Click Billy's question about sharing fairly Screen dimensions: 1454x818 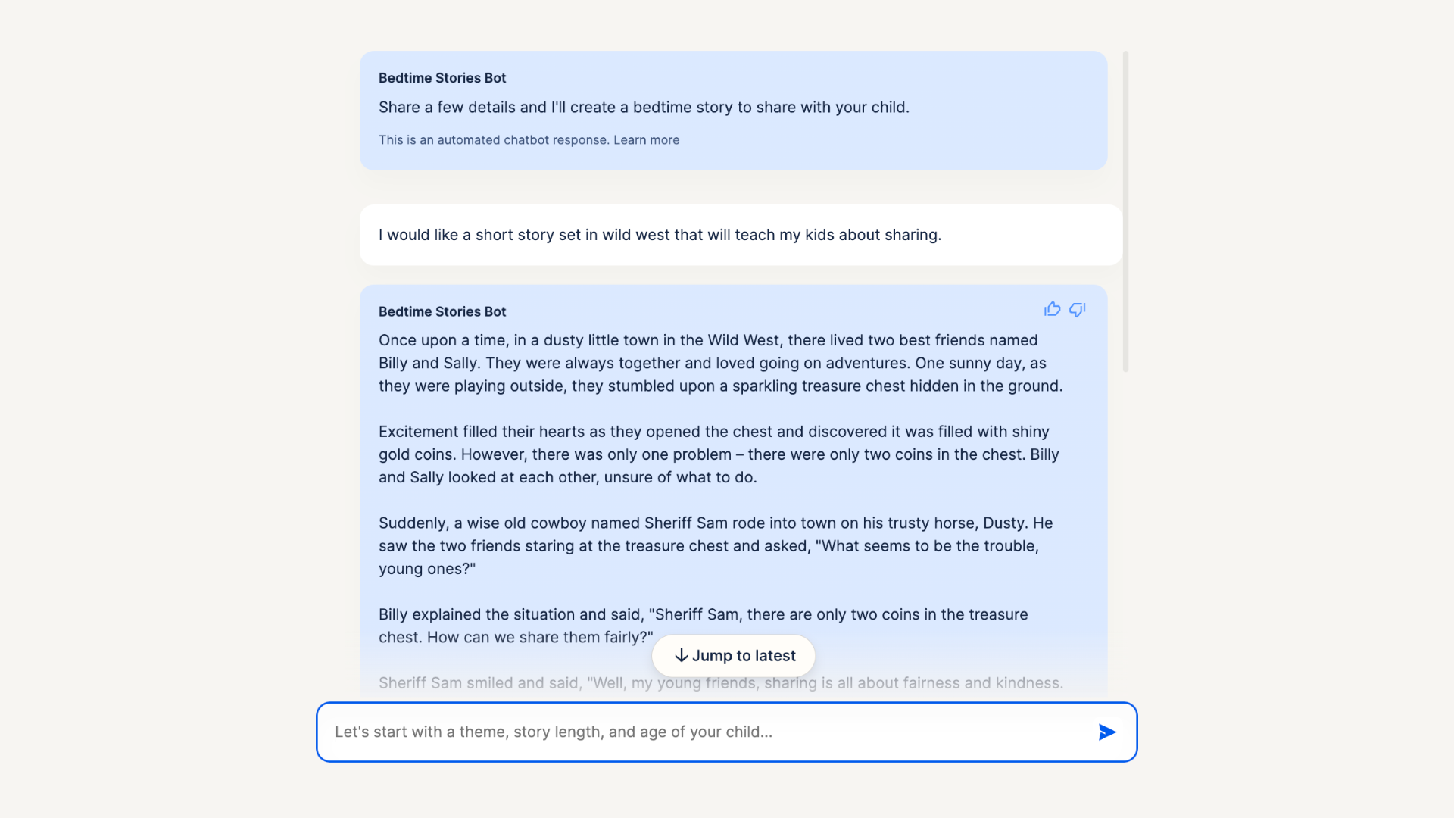[x=703, y=626]
